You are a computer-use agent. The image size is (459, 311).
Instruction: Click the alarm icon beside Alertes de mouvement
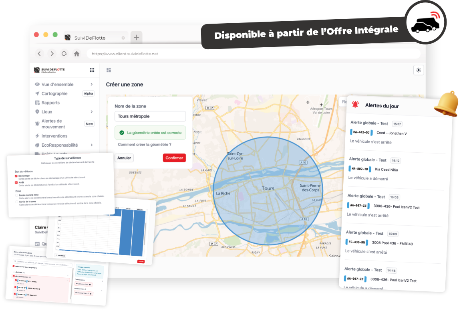pyautogui.click(x=37, y=123)
